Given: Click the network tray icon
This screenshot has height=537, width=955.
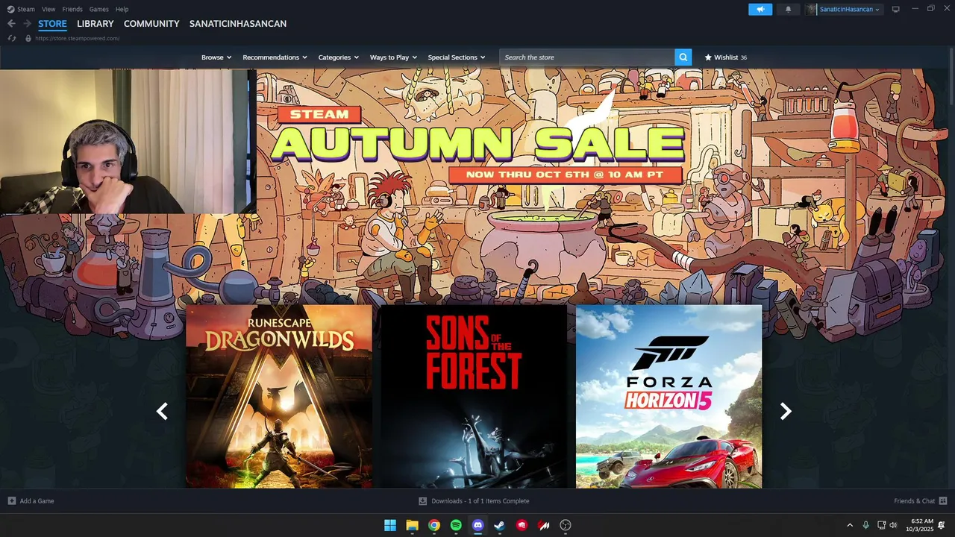Looking at the screenshot, I should [881, 525].
